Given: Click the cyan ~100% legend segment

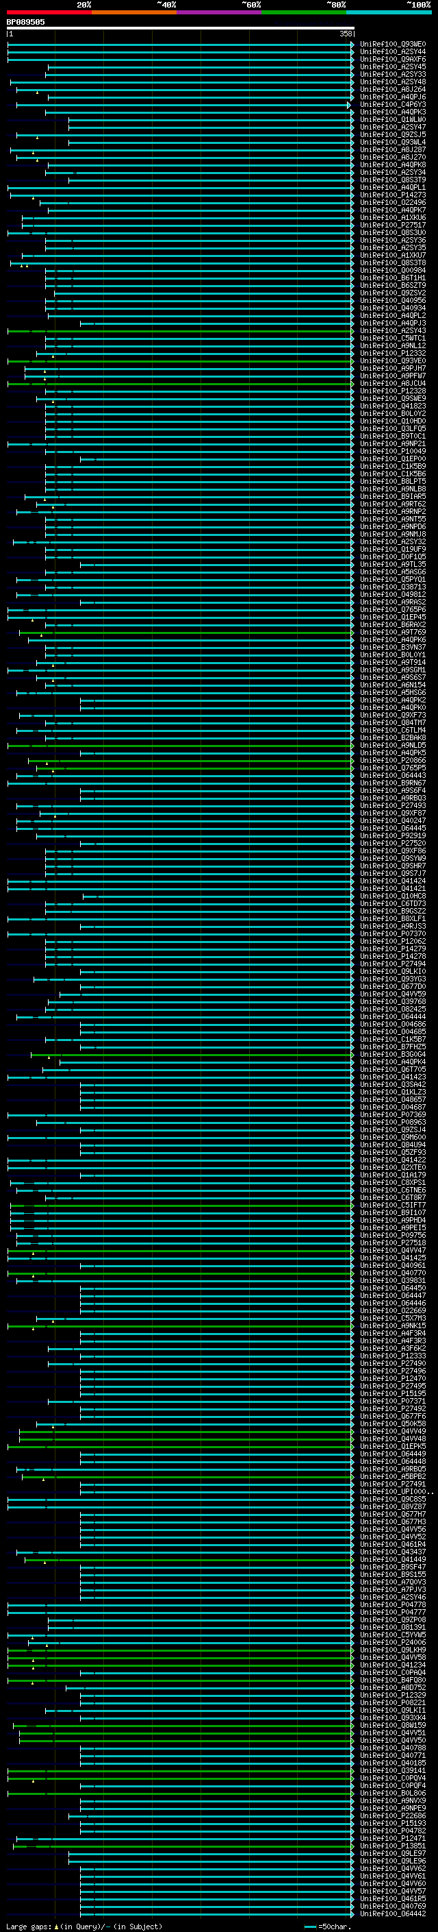Looking at the screenshot, I should 389,12.
